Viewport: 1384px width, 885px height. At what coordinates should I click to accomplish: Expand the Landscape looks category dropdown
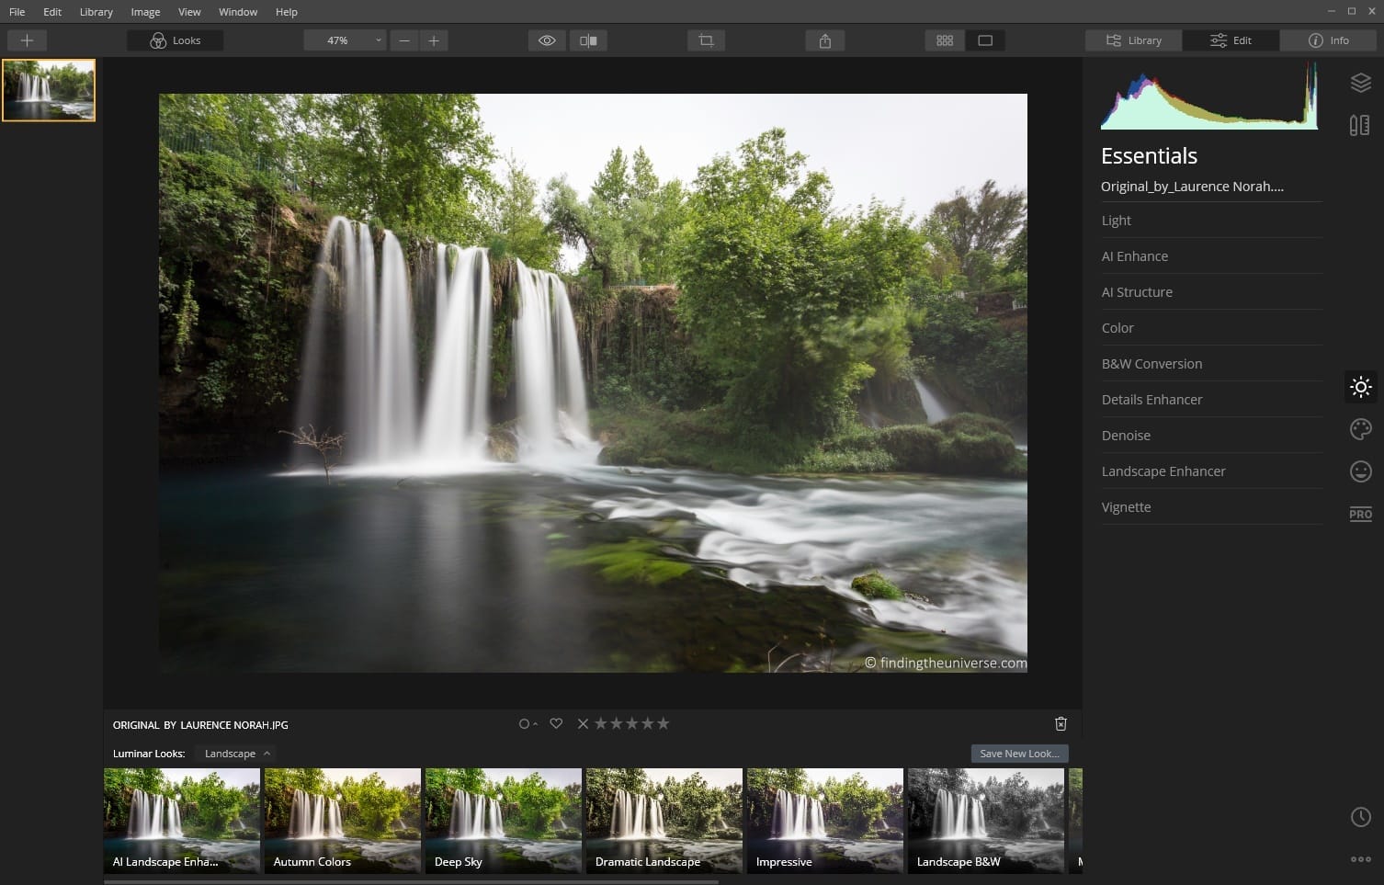pyautogui.click(x=237, y=754)
